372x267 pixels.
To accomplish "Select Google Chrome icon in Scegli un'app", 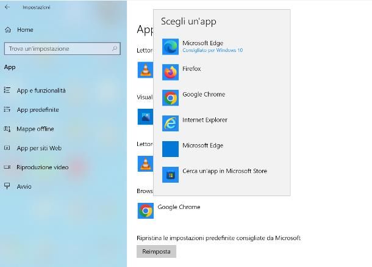I will click(x=170, y=98).
